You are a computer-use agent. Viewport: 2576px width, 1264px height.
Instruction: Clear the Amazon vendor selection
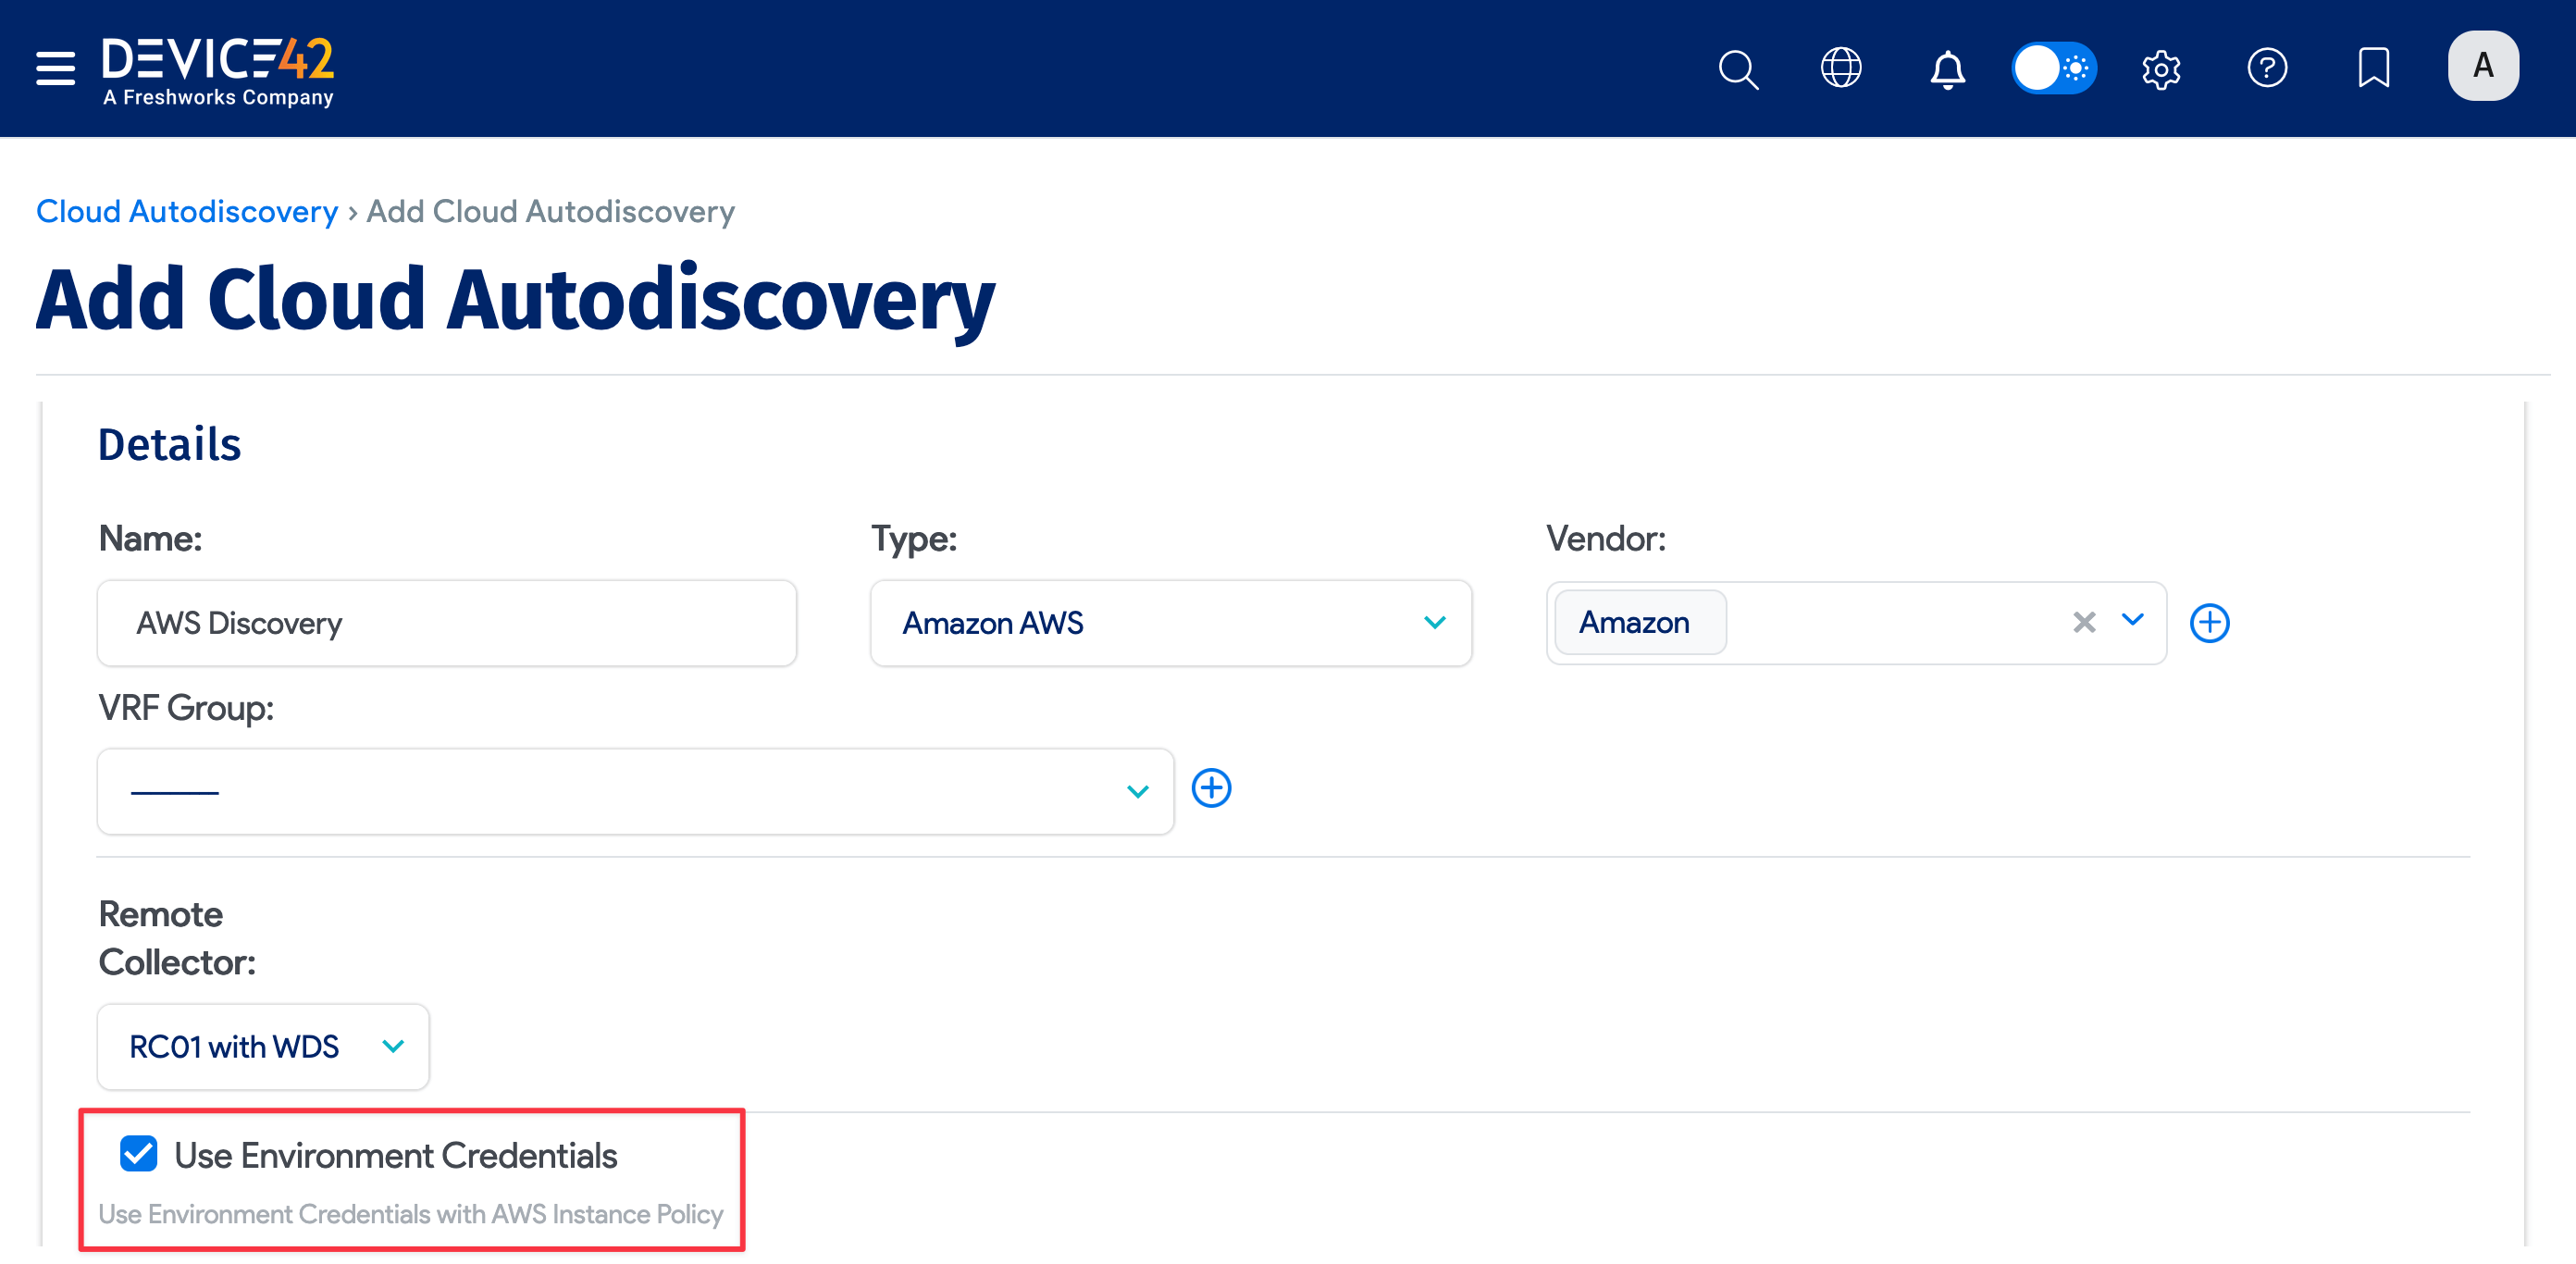pos(2084,622)
